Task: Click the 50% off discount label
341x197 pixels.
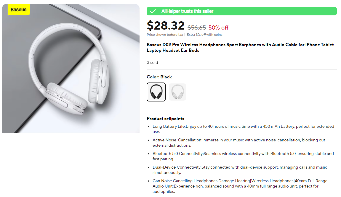Action: (218, 28)
